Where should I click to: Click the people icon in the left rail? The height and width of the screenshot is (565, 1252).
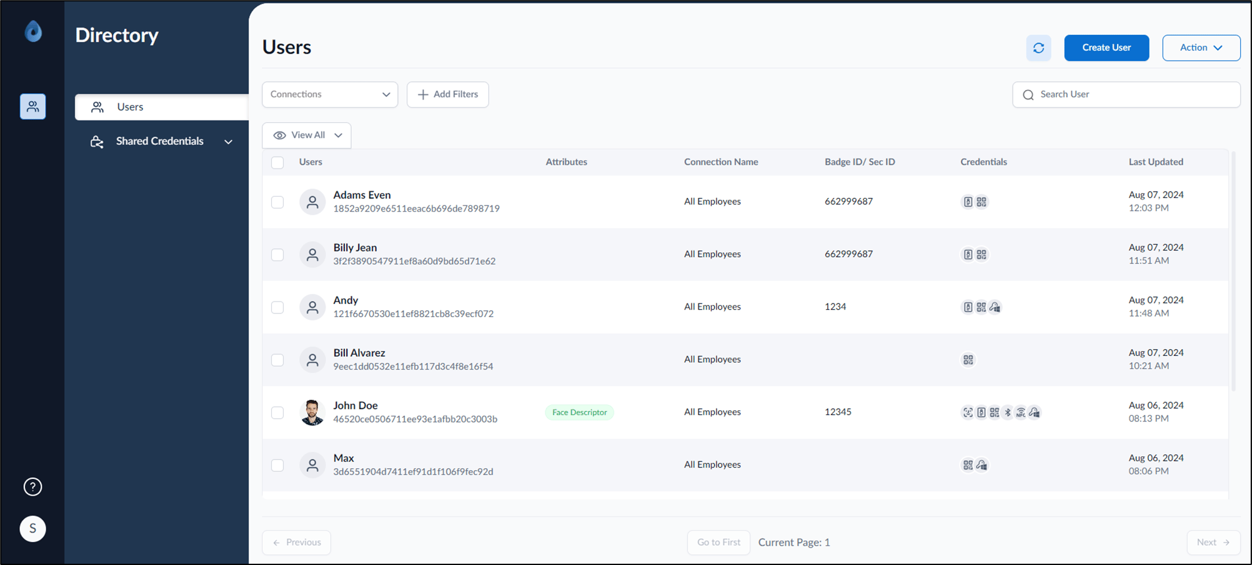[32, 107]
